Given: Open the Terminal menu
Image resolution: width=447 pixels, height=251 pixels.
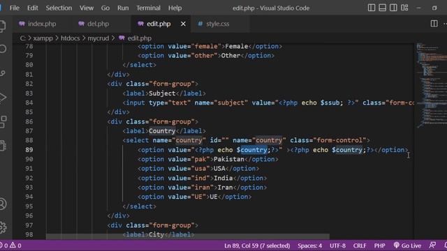Looking at the screenshot, I should (x=148, y=8).
